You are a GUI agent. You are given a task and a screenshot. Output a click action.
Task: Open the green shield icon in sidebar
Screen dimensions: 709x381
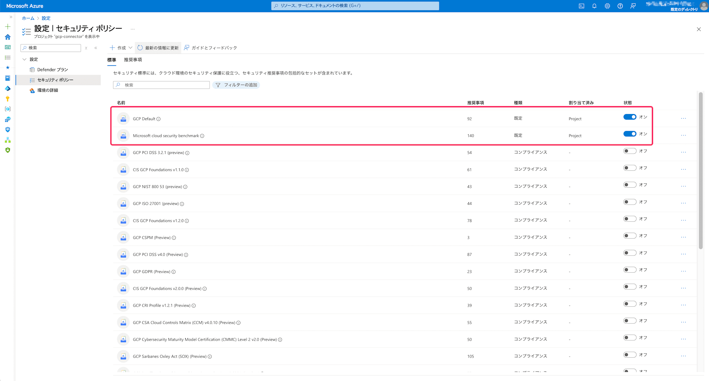[x=7, y=150]
